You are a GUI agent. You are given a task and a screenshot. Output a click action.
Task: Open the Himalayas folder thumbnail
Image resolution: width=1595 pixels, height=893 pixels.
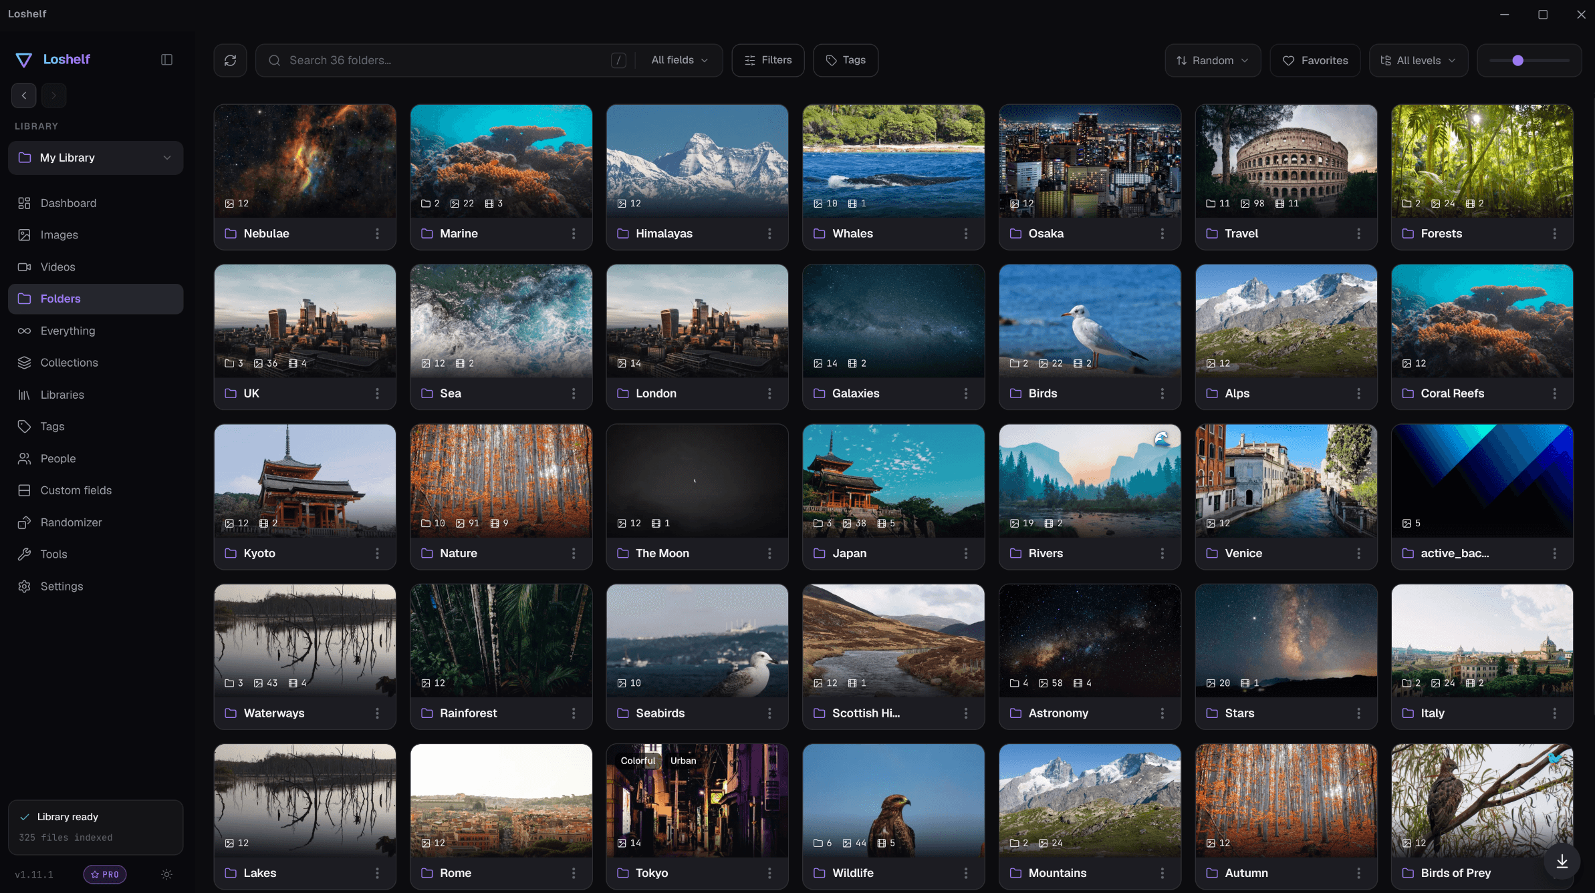pyautogui.click(x=697, y=161)
